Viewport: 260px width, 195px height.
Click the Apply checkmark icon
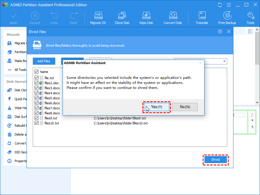click(x=14, y=16)
